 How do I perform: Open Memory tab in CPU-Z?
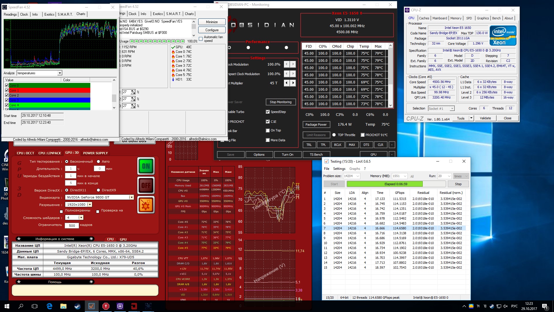(456, 18)
